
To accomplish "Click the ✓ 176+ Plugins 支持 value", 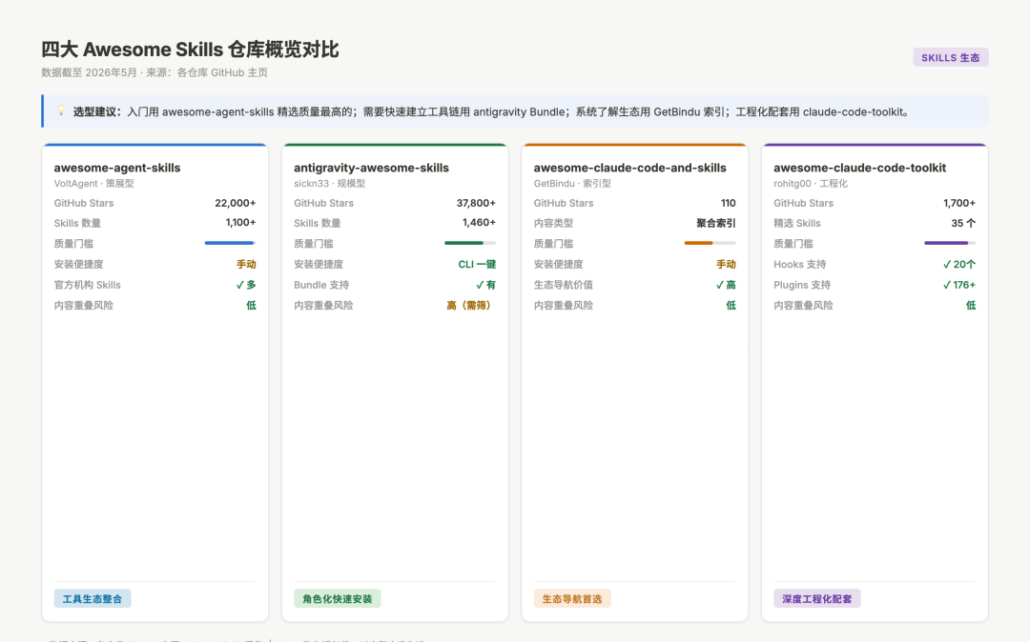I will coord(959,285).
